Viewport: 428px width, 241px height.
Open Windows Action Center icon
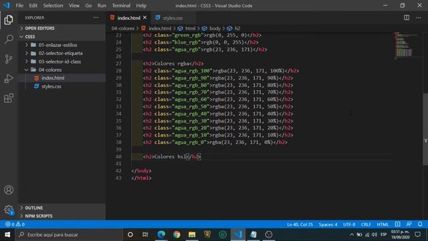pos(417,234)
